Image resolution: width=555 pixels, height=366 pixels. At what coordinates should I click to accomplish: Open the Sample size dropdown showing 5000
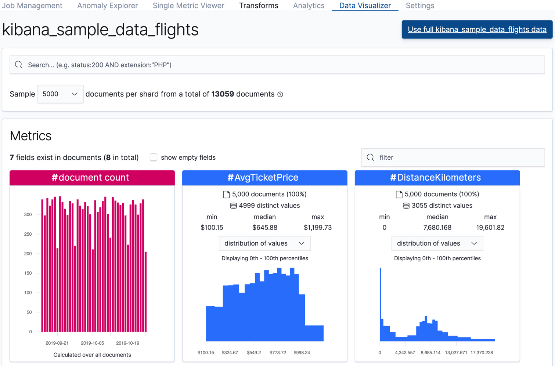[x=60, y=94]
